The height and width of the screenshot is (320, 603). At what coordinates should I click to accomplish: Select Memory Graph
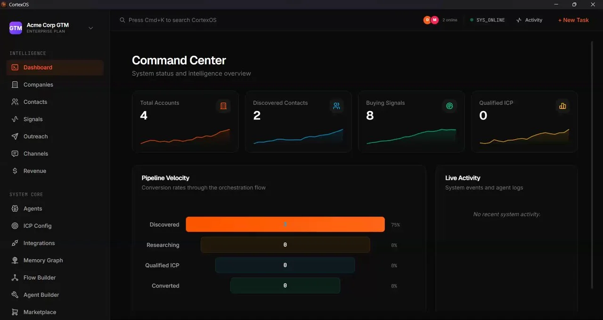pyautogui.click(x=55, y=260)
